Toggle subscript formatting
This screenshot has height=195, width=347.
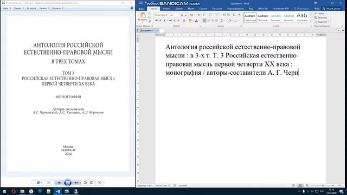coord(175,21)
